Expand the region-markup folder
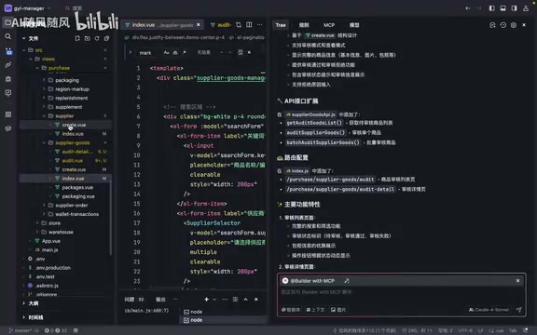The height and width of the screenshot is (335, 537). (44, 89)
